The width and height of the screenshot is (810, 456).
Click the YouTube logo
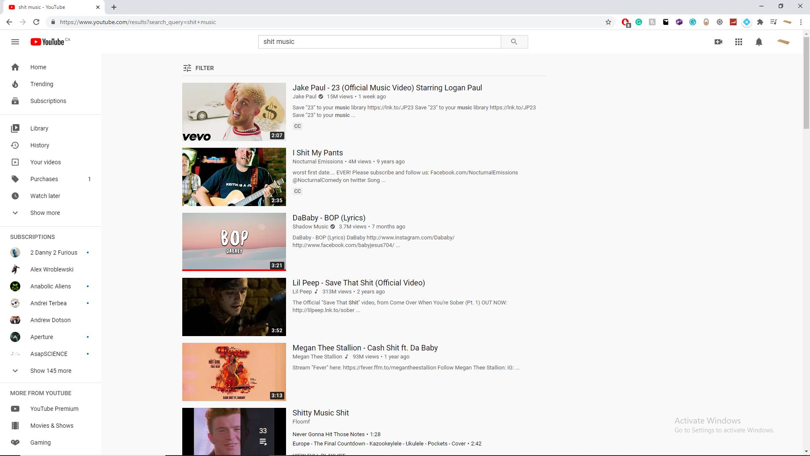point(47,42)
